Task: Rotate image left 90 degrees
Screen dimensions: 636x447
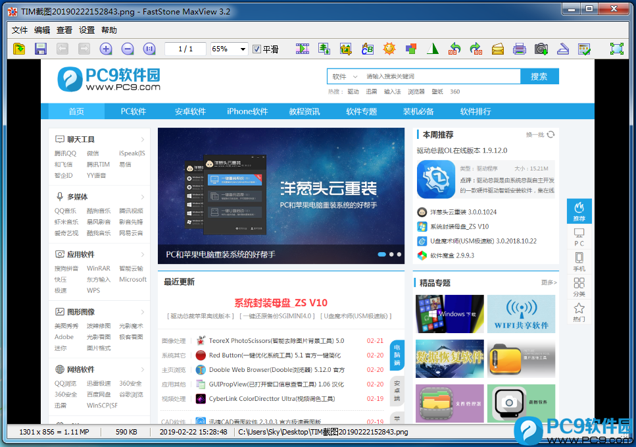Action: (454, 49)
